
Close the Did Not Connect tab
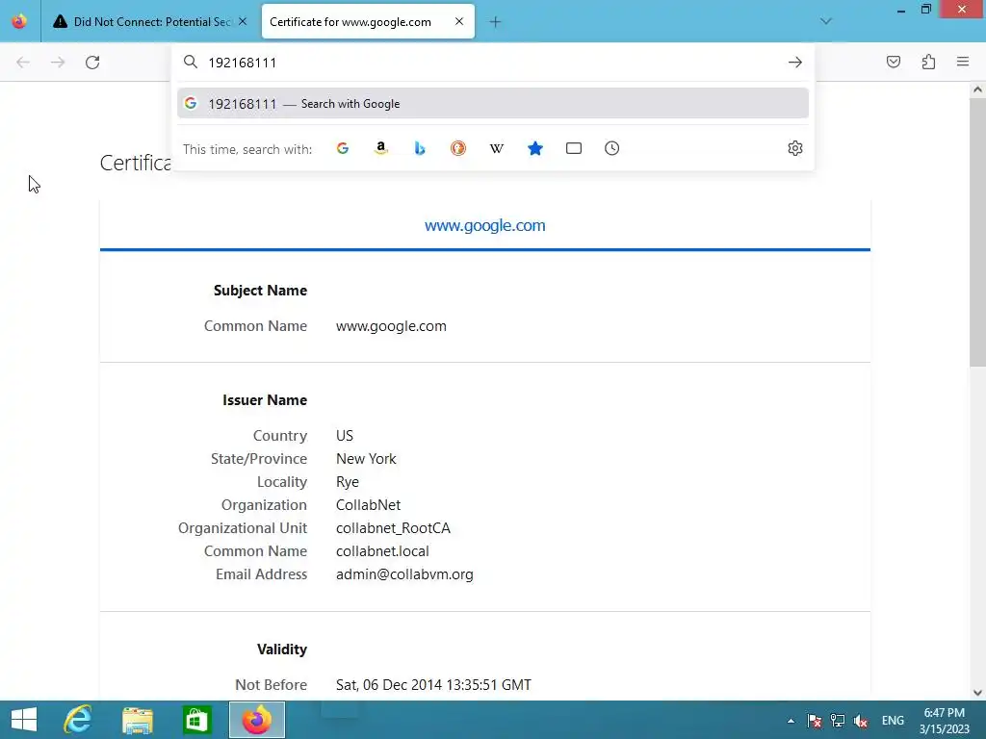click(x=243, y=21)
